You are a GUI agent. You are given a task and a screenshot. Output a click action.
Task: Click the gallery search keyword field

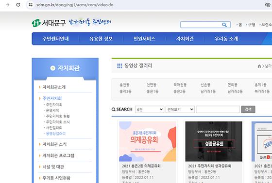(218, 109)
